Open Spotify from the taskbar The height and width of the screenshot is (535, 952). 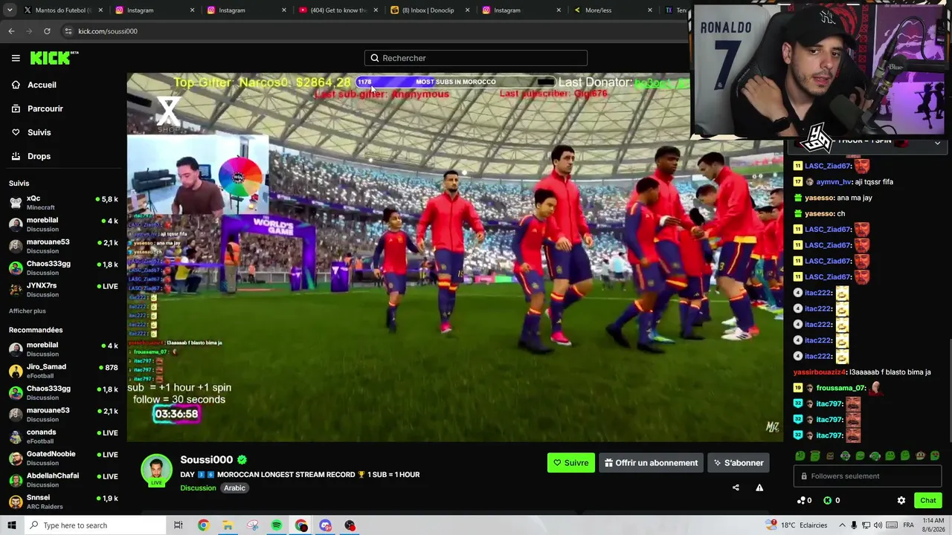click(277, 525)
